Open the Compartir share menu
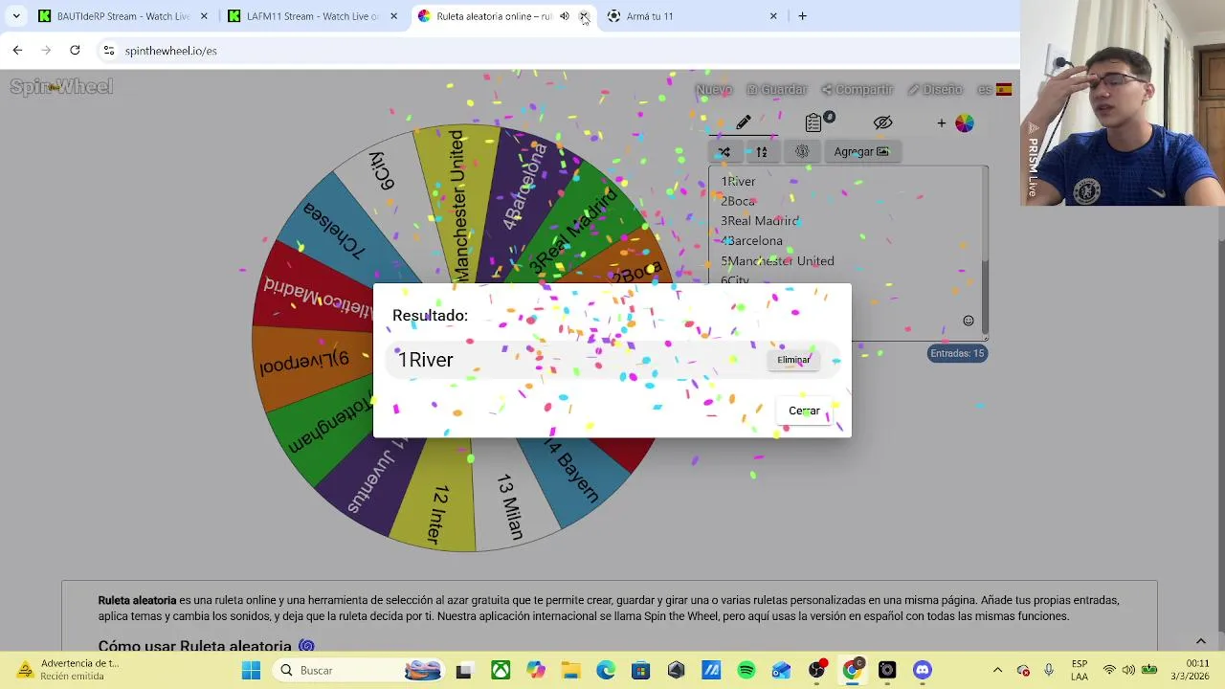This screenshot has width=1225, height=689. (857, 89)
